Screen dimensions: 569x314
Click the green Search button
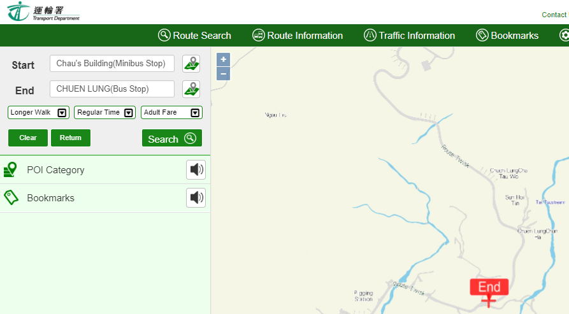click(x=171, y=139)
